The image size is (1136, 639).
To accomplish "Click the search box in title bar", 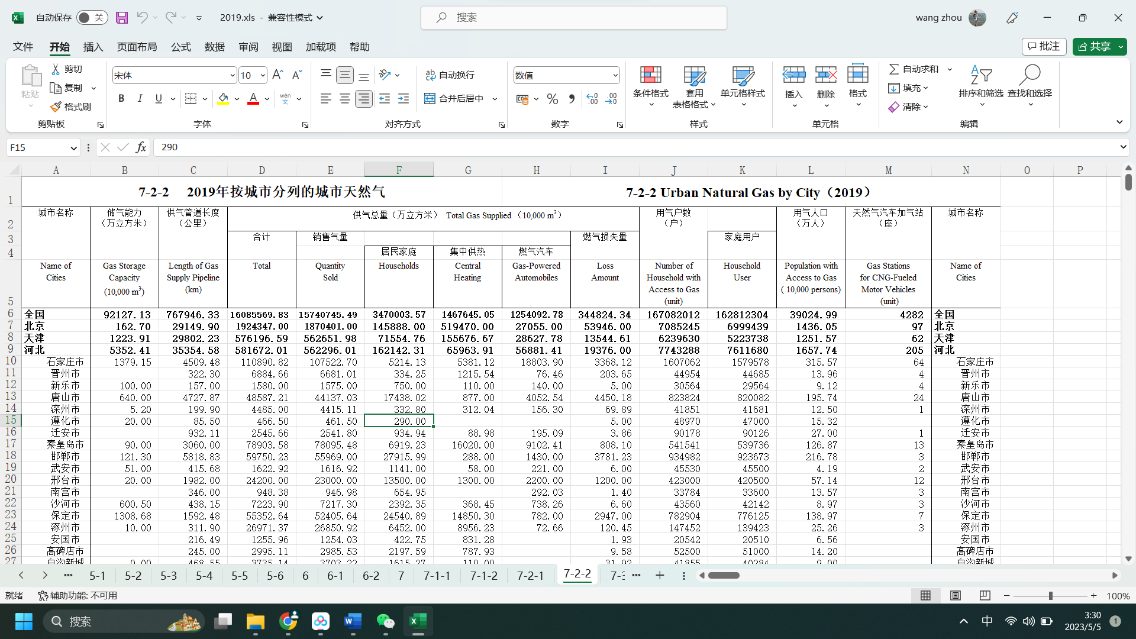I will coord(574,18).
